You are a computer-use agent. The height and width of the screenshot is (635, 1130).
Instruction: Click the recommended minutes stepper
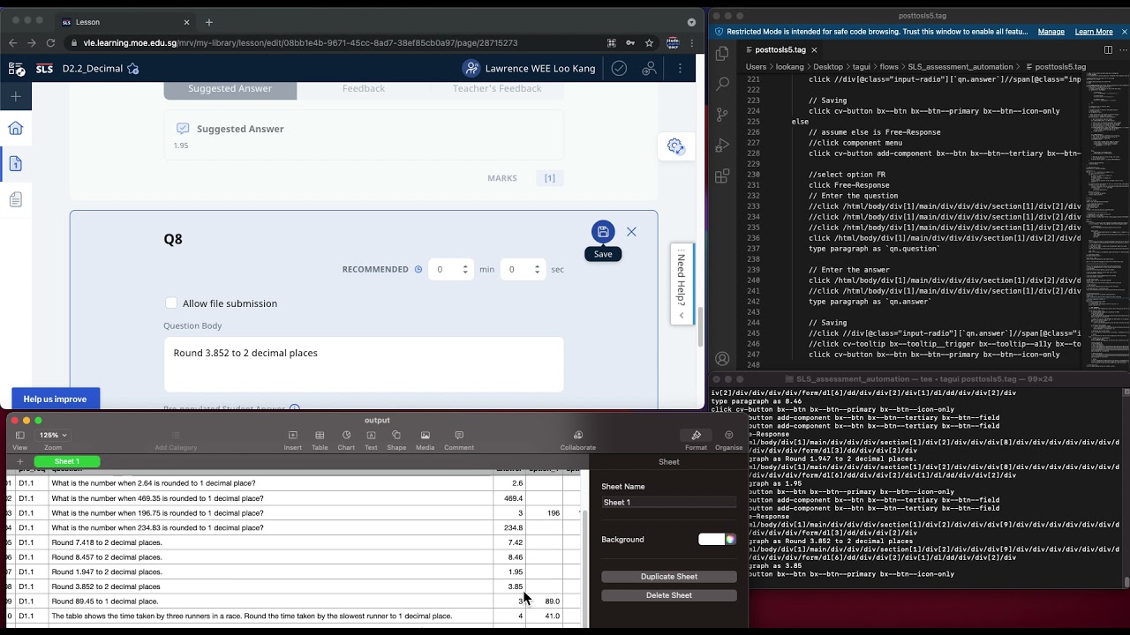click(466, 269)
